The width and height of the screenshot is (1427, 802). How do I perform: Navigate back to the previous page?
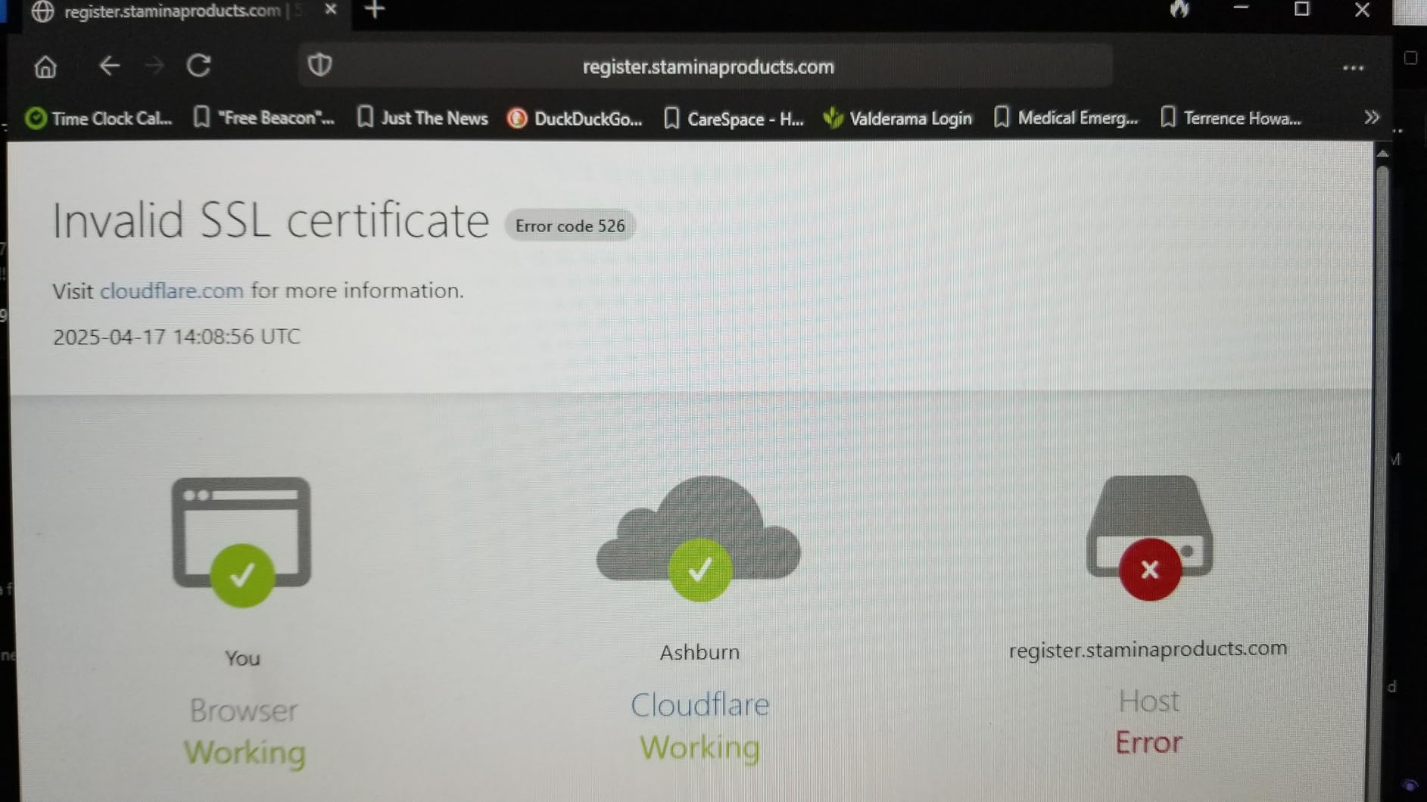(x=109, y=66)
